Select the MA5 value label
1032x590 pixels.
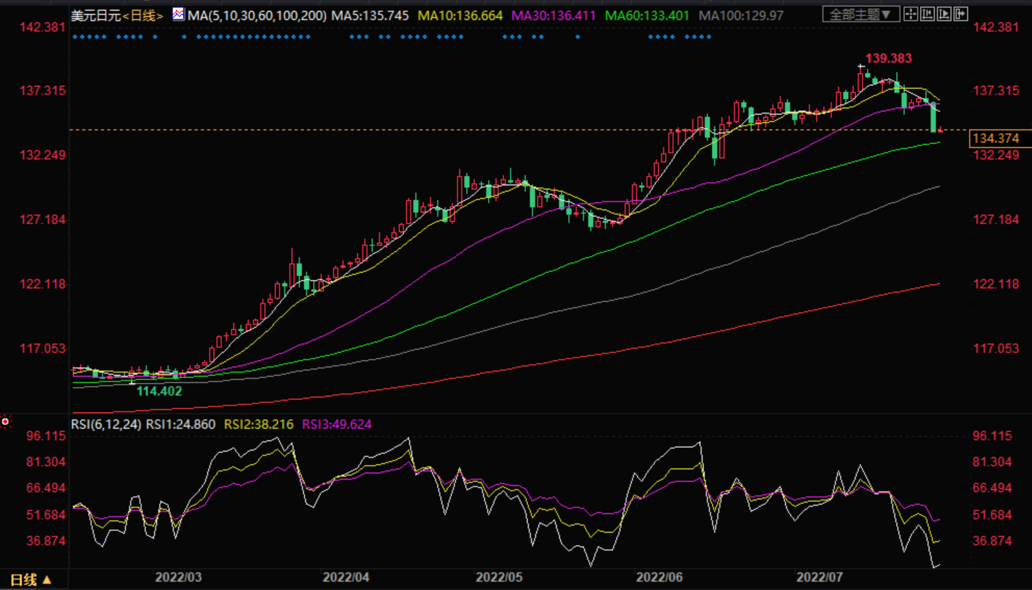click(370, 15)
